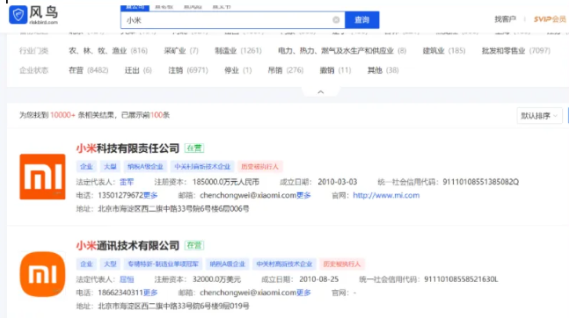Click 中关村高新技术企业 tag under 小米通讯技术有限公司

pos(285,264)
